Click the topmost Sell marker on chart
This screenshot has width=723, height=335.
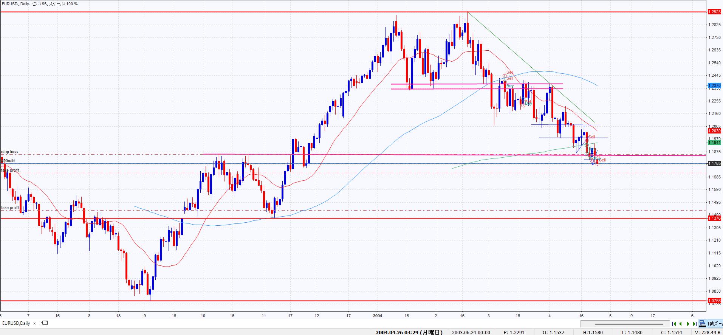tap(509, 73)
